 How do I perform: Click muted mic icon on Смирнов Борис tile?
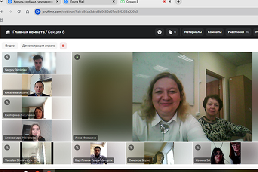click(131, 147)
